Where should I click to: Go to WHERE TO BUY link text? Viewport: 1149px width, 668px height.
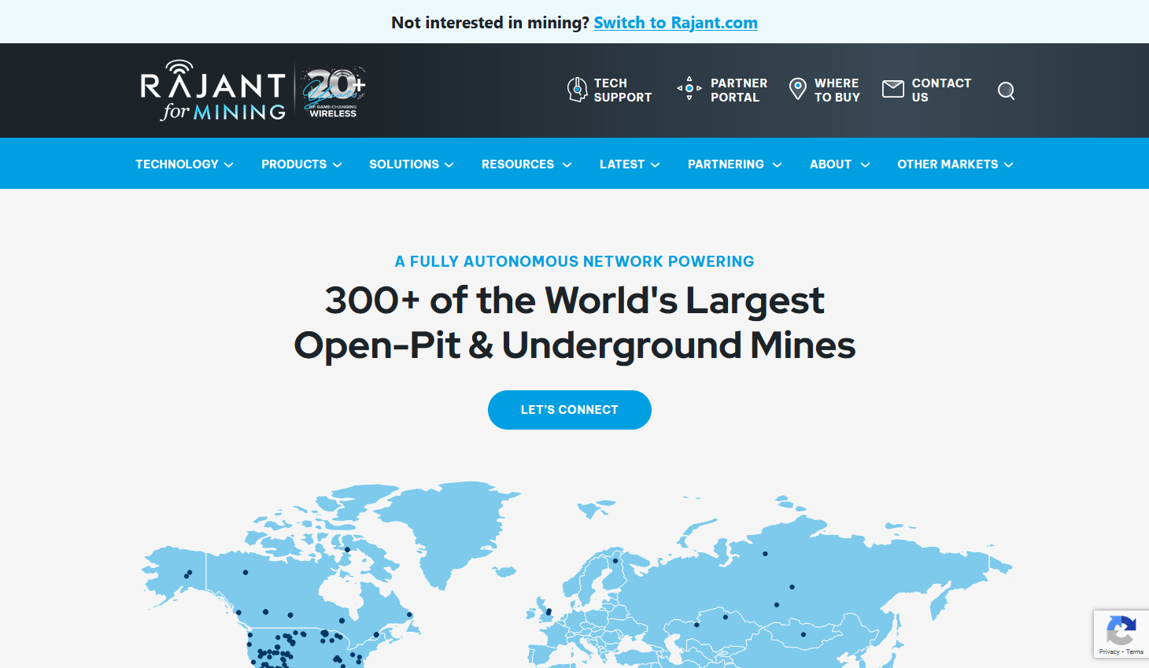[837, 90]
